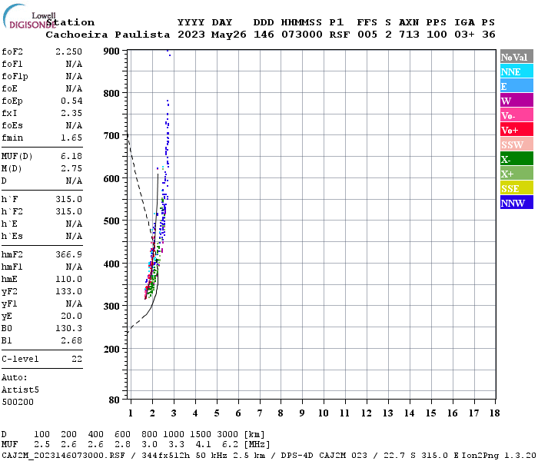Click the DPS-4D CAJ2M 023 footer text
The width and height of the screenshot is (538, 461).
coord(324,455)
